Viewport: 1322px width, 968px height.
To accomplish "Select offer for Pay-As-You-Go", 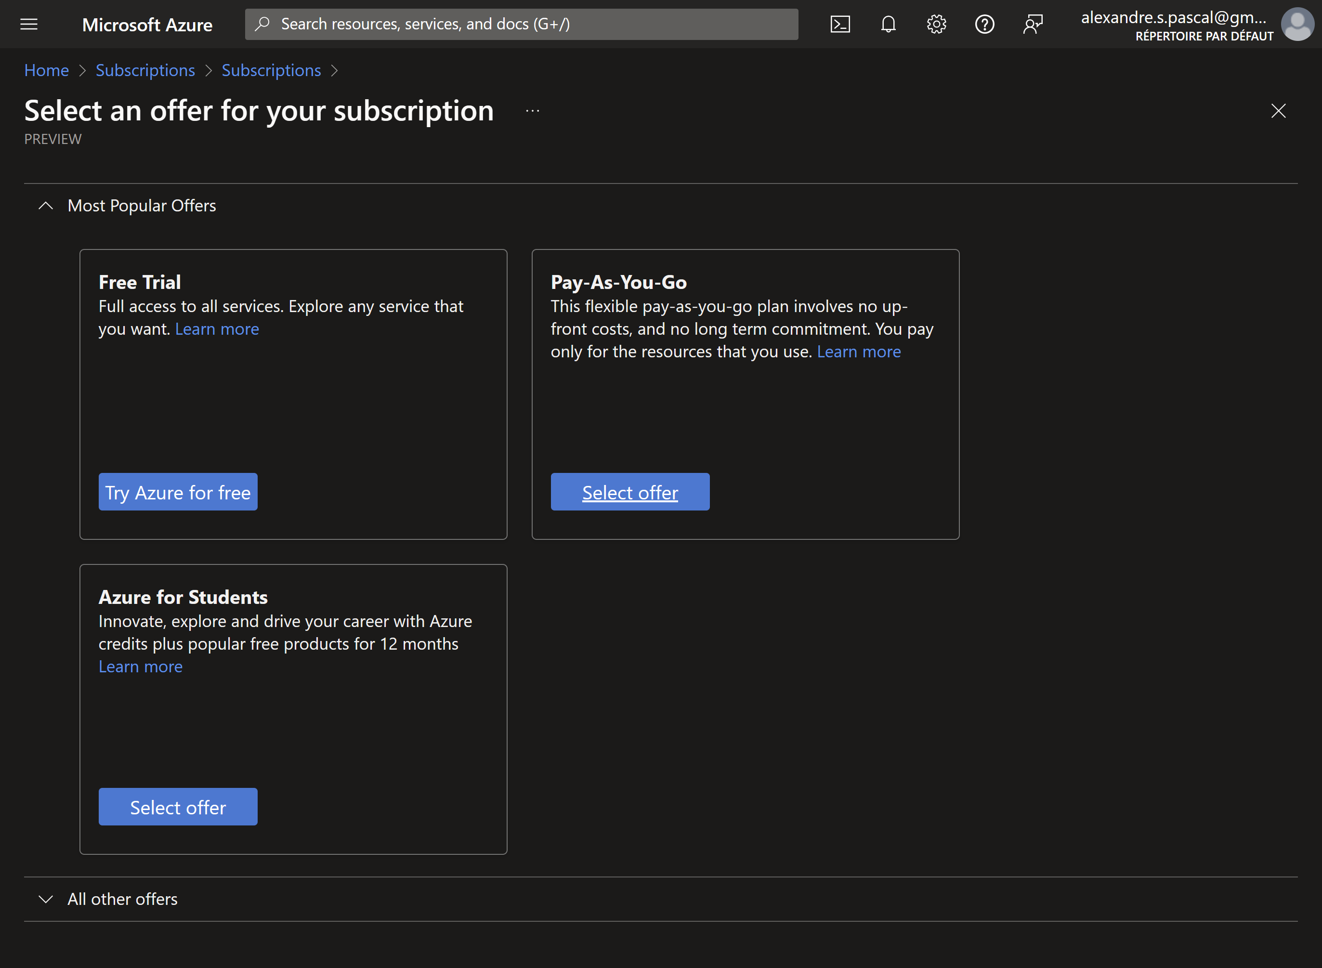I will [630, 492].
